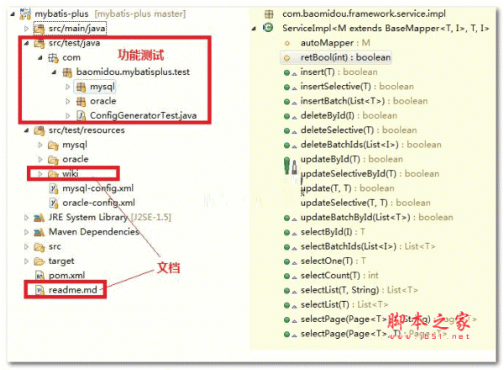Select the 'oracle-config.xml' file name
The height and width of the screenshot is (370, 504).
click(98, 203)
